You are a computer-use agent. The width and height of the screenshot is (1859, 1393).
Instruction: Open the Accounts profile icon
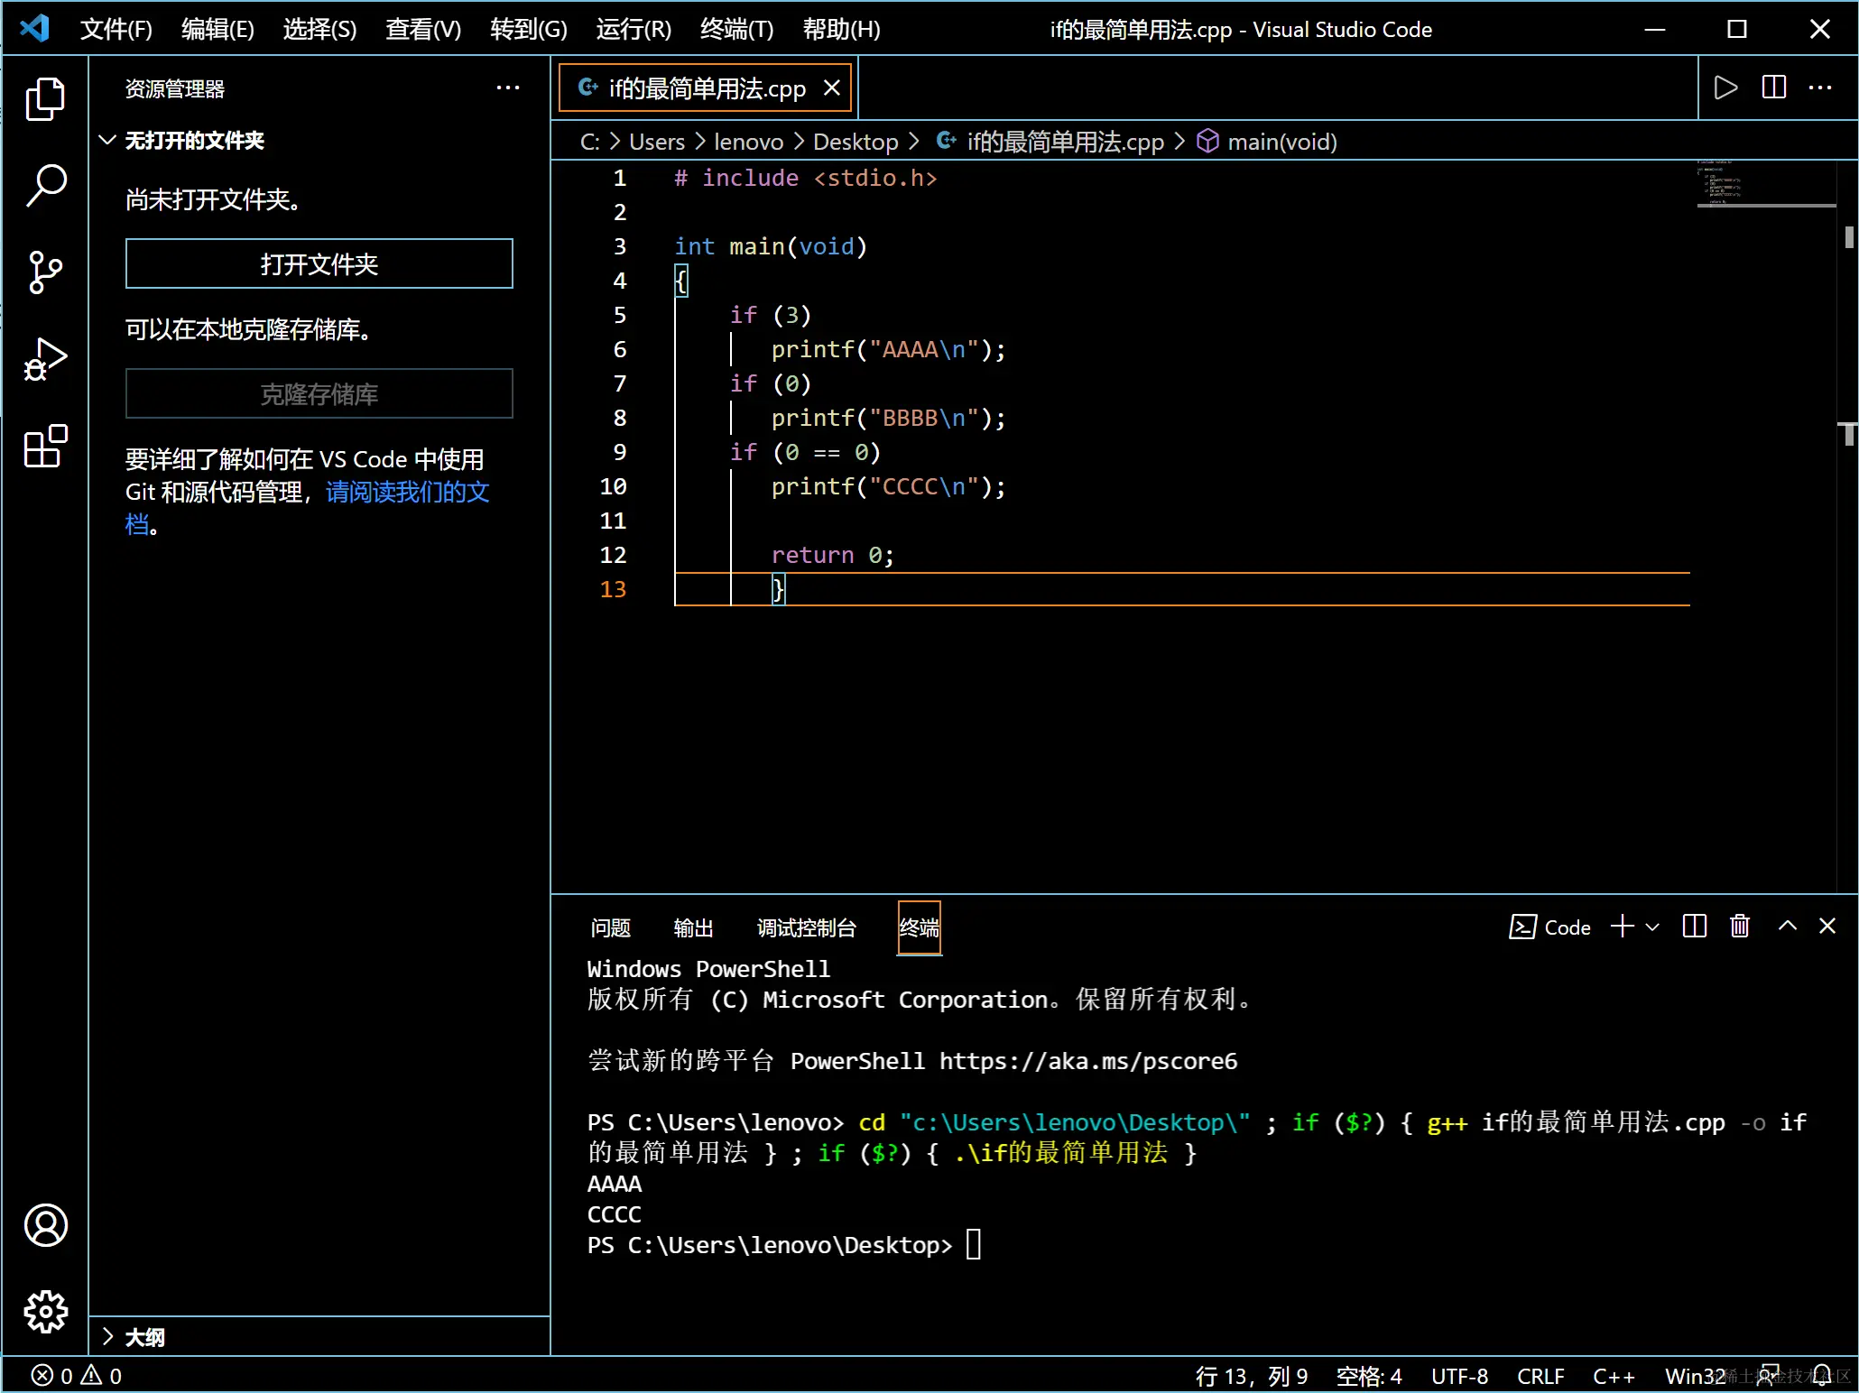click(x=45, y=1224)
